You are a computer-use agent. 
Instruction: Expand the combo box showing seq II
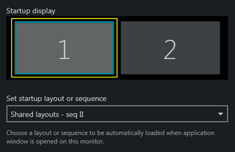point(117,114)
